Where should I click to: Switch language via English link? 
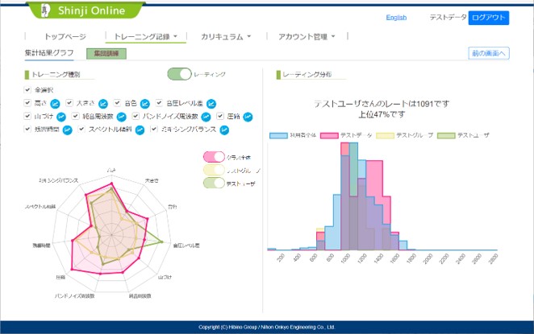tap(396, 18)
